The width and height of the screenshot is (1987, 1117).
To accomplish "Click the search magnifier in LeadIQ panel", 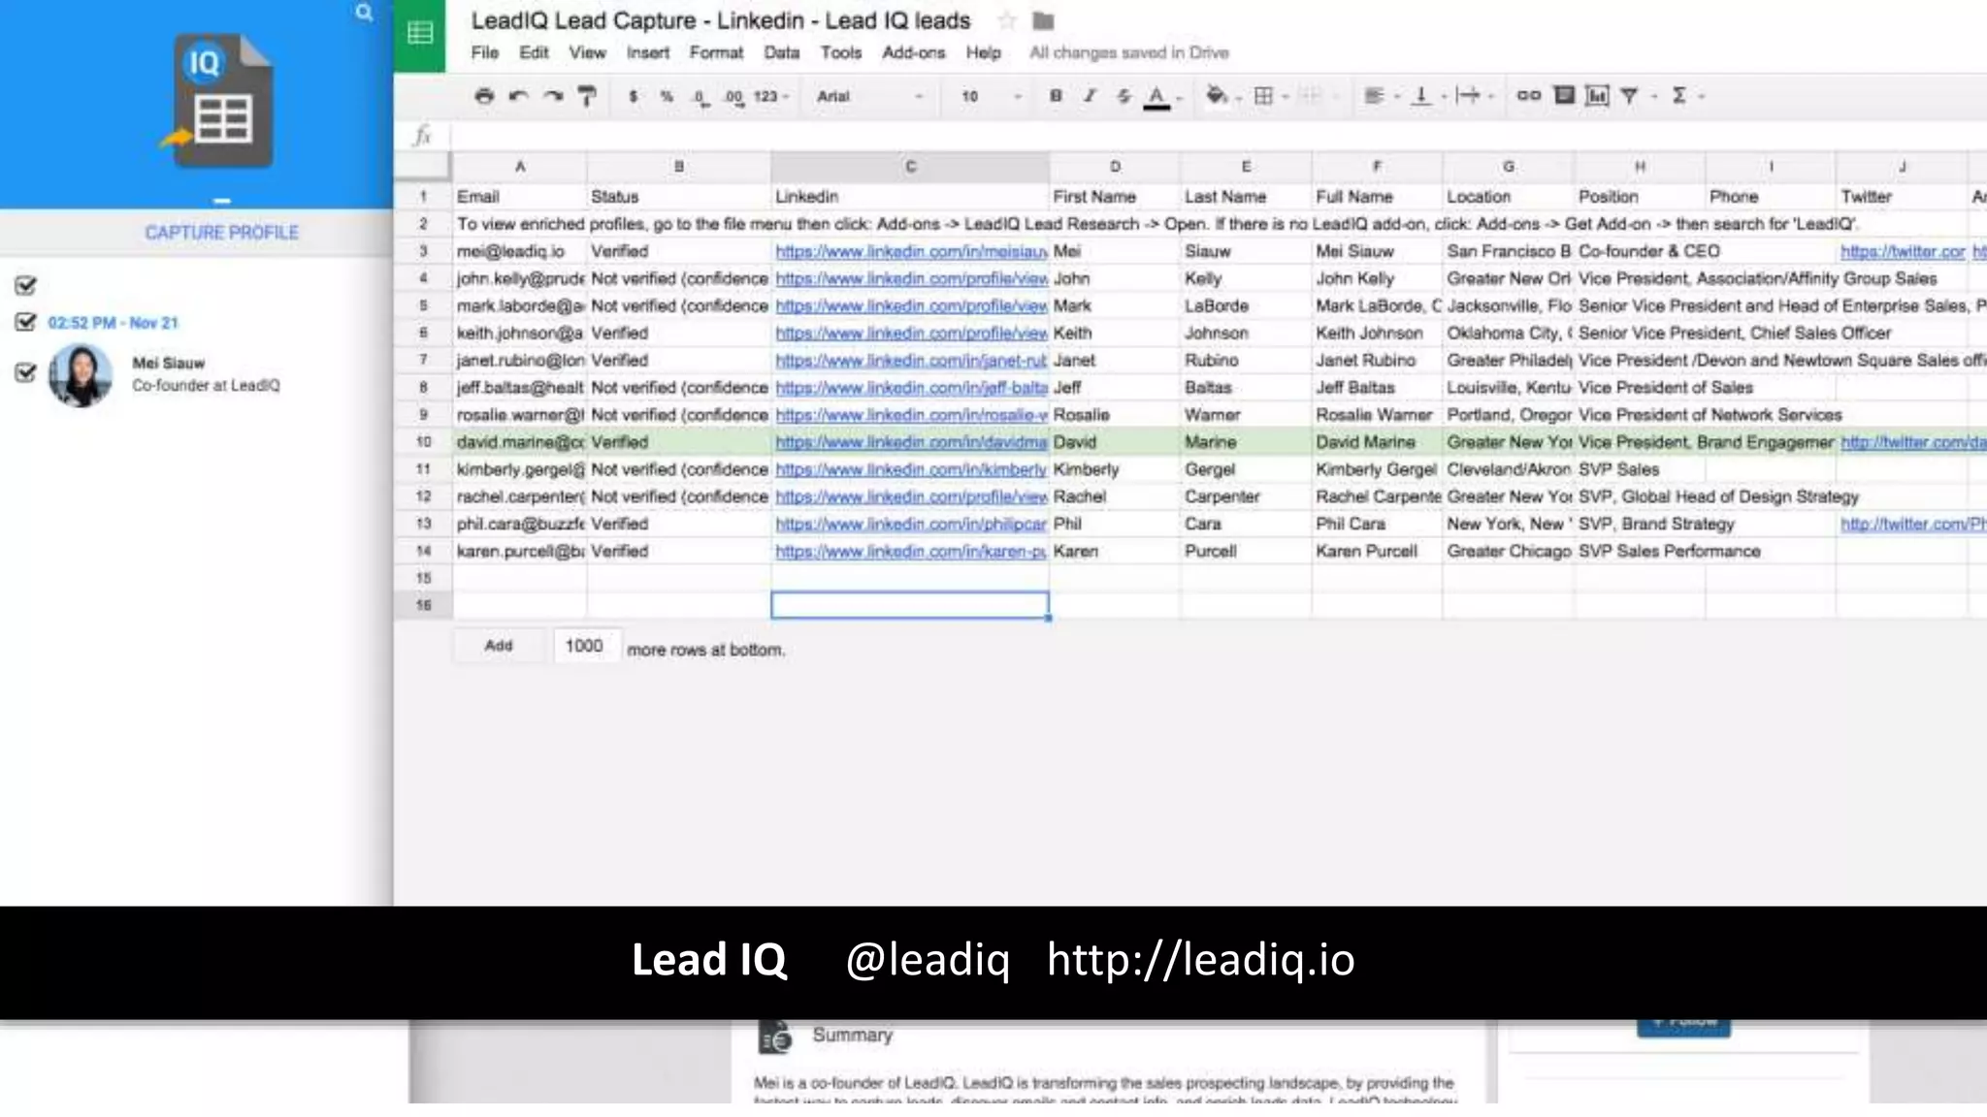I will [x=364, y=13].
